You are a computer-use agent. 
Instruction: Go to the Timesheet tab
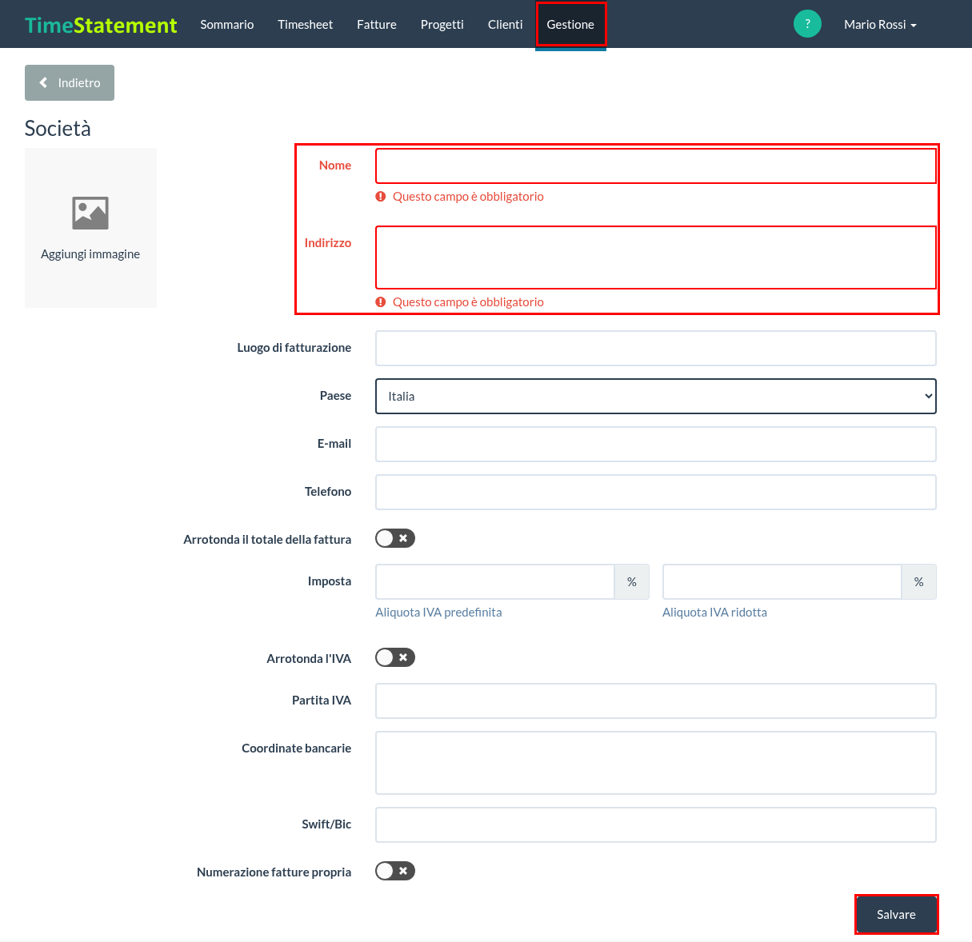point(306,25)
